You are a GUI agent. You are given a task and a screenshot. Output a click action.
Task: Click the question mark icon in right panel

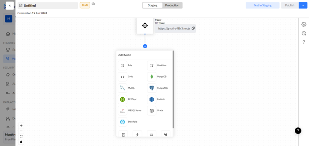click(304, 42)
